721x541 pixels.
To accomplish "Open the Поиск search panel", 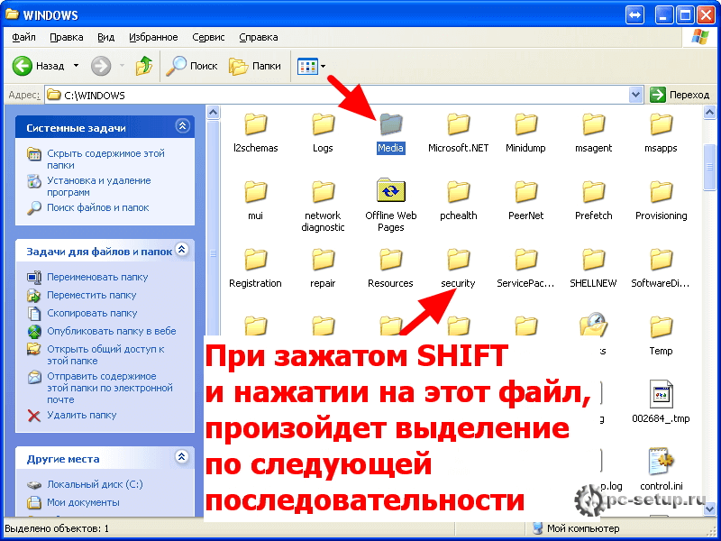I will 192,66.
